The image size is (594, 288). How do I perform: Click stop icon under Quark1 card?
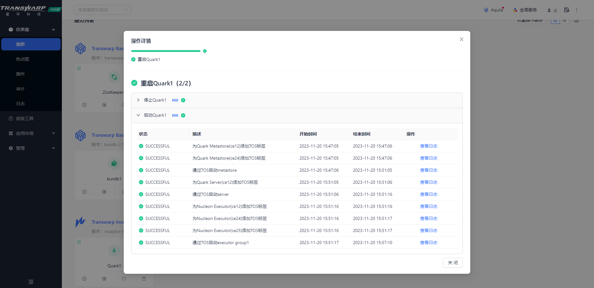(x=104, y=279)
